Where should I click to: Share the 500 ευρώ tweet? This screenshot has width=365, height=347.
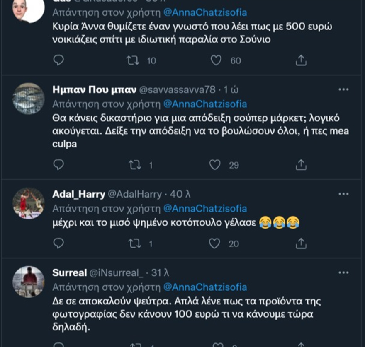[301, 60]
